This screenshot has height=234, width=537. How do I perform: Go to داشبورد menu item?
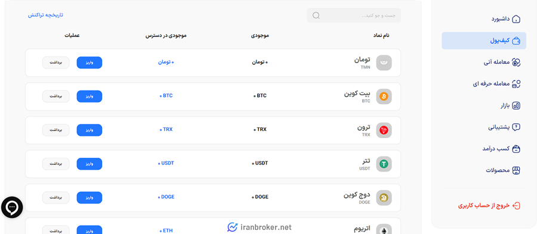tap(501, 19)
